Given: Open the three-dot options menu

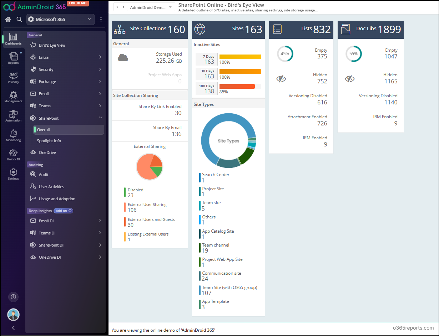Looking at the screenshot, I should point(101,19).
